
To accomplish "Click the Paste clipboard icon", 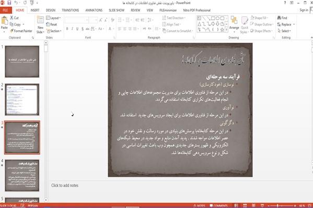I will pyautogui.click(x=4, y=20).
